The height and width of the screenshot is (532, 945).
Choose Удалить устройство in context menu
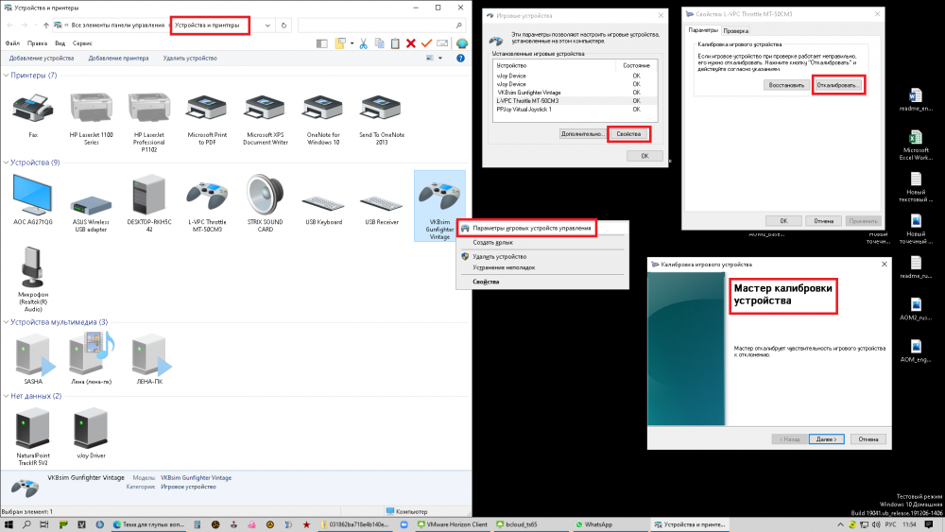pos(499,257)
